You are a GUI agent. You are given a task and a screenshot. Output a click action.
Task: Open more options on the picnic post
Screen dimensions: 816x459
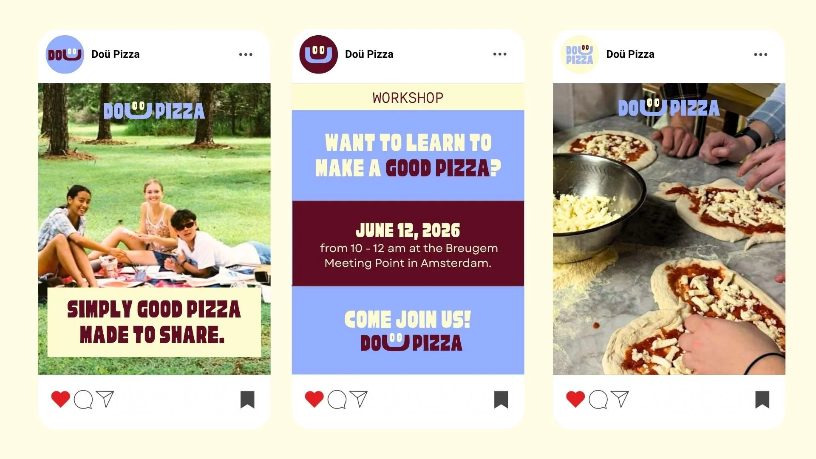246,54
